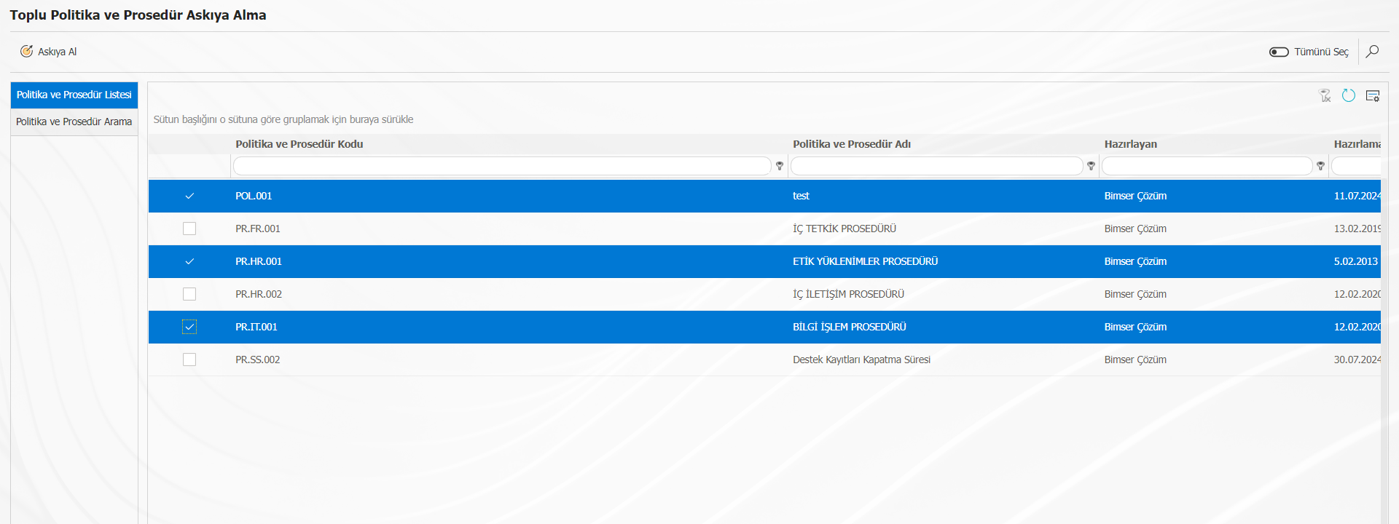Check the PR.HR.002 row checkbox
The image size is (1399, 524).
click(x=189, y=294)
